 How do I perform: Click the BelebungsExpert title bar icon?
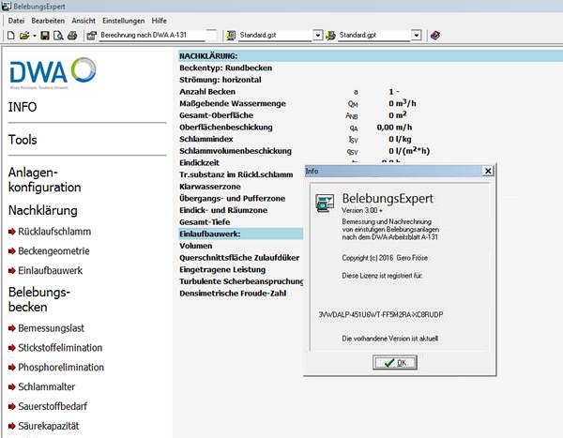[7, 6]
